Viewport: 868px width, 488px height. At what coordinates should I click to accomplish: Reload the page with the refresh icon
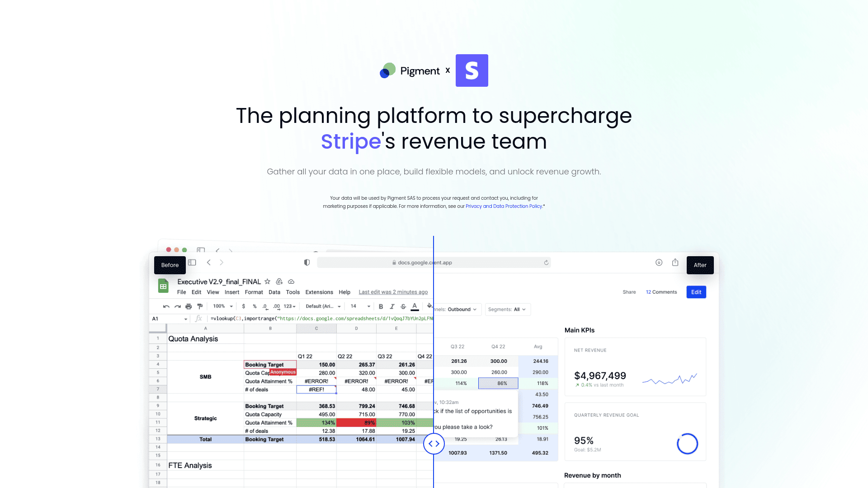click(546, 263)
